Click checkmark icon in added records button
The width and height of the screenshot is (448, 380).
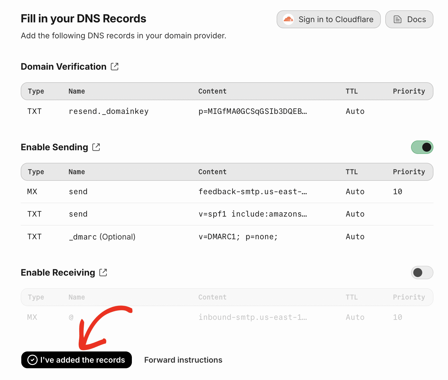(32, 360)
